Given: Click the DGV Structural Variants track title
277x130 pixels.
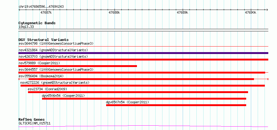Looking at the screenshot, I should tap(44, 40).
